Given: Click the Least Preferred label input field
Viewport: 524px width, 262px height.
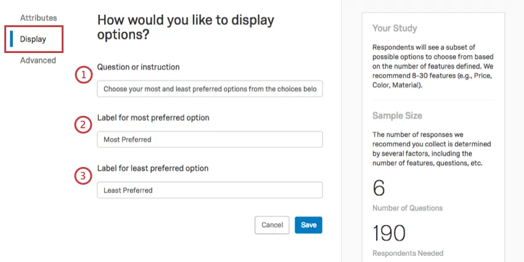Looking at the screenshot, I should point(210,190).
